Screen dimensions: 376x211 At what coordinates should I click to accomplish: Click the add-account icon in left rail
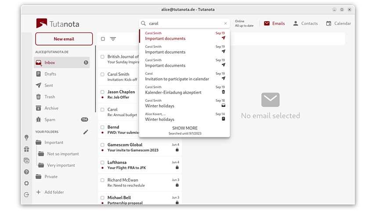27,161
